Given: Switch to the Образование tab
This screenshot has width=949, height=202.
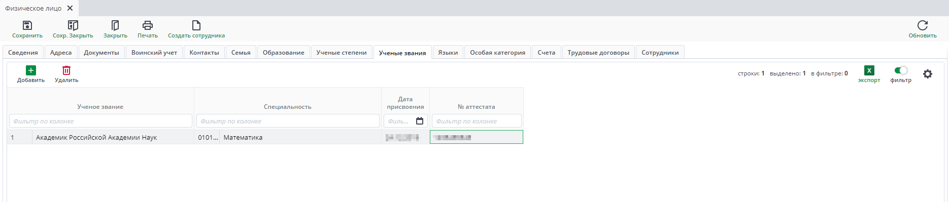Looking at the screenshot, I should 284,53.
